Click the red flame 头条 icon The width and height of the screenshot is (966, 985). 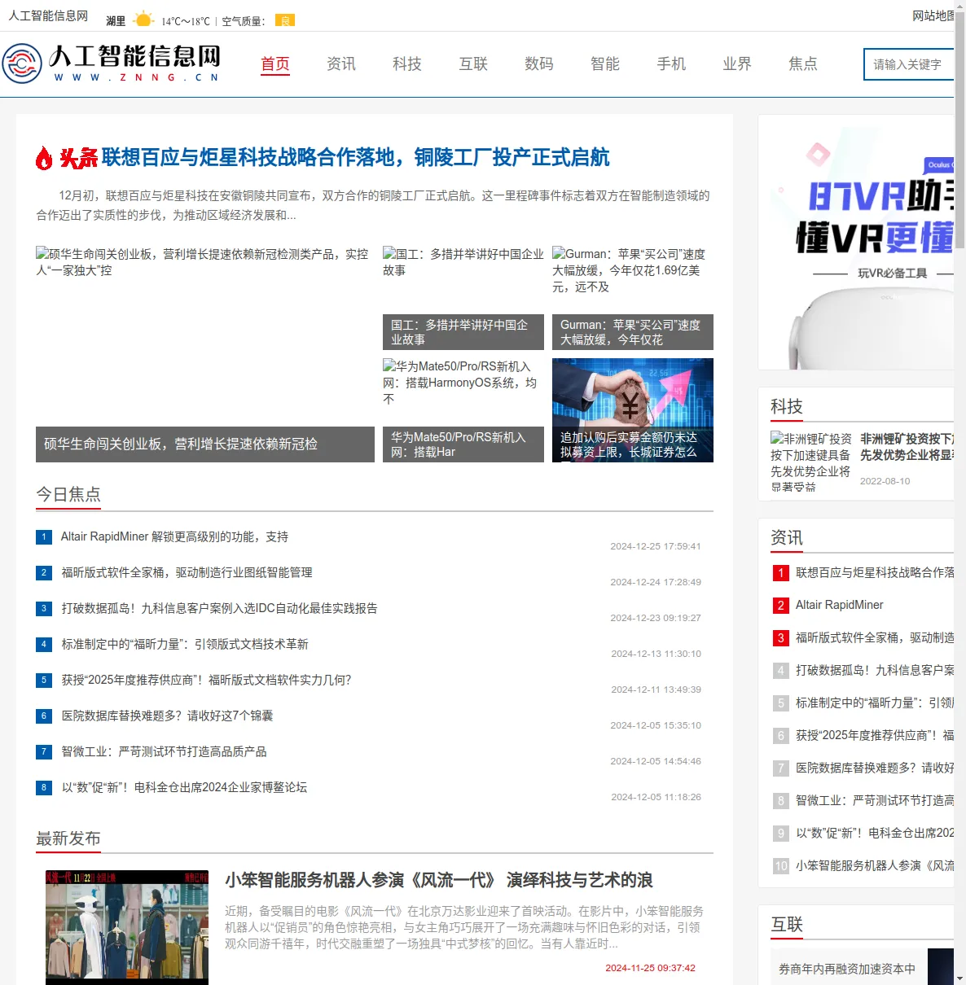(x=67, y=157)
